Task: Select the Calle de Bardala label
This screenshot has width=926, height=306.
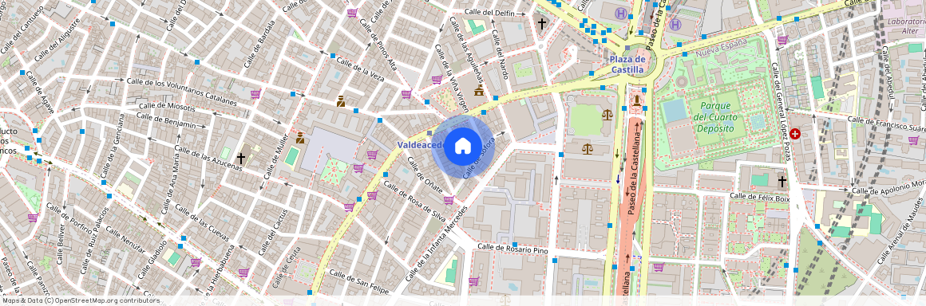Action: (260, 45)
